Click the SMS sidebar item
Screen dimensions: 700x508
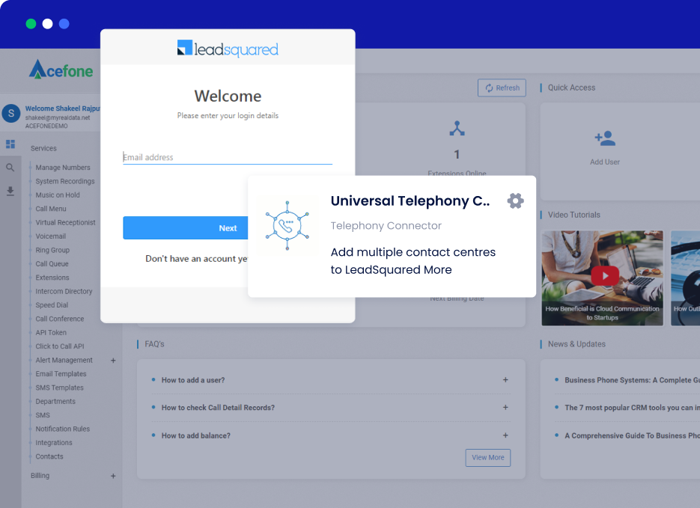pyautogui.click(x=43, y=415)
